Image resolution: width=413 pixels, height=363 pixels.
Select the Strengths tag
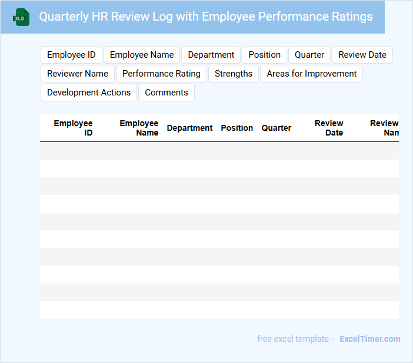(x=234, y=74)
